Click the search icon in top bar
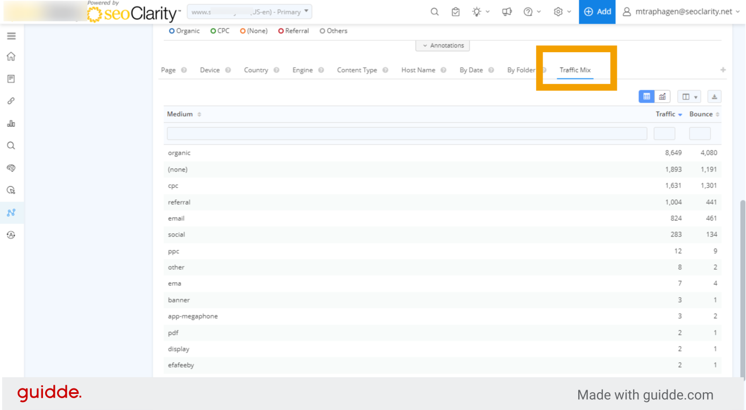The image size is (746, 410). click(435, 12)
